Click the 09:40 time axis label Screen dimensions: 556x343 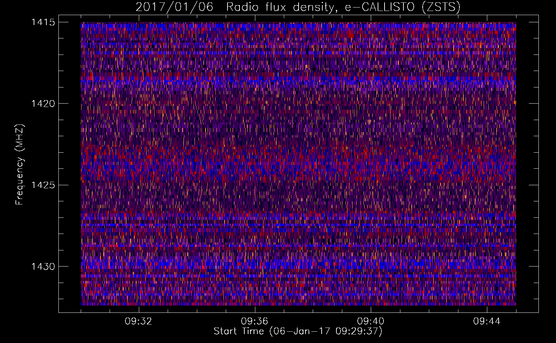click(x=371, y=321)
